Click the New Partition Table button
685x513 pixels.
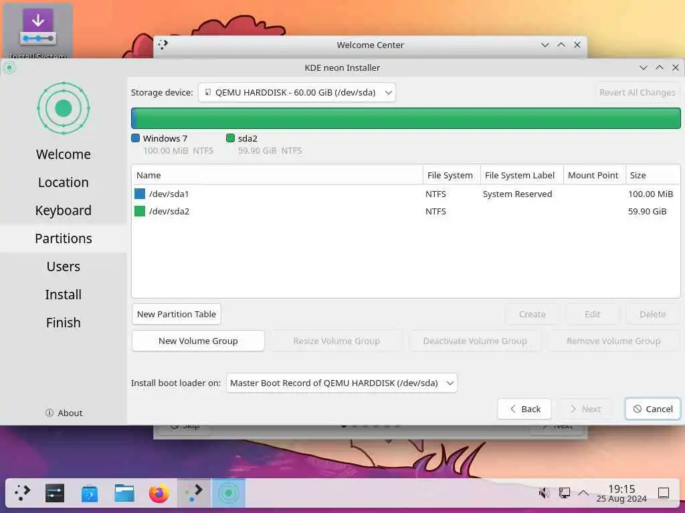[x=177, y=314]
